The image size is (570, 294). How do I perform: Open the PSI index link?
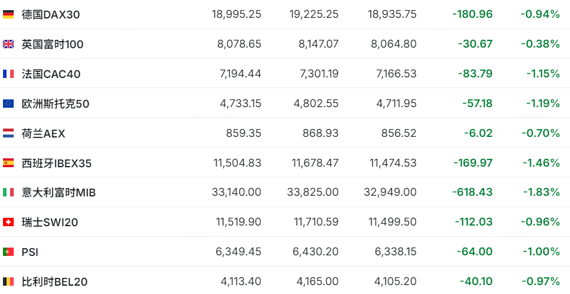pyautogui.click(x=30, y=252)
